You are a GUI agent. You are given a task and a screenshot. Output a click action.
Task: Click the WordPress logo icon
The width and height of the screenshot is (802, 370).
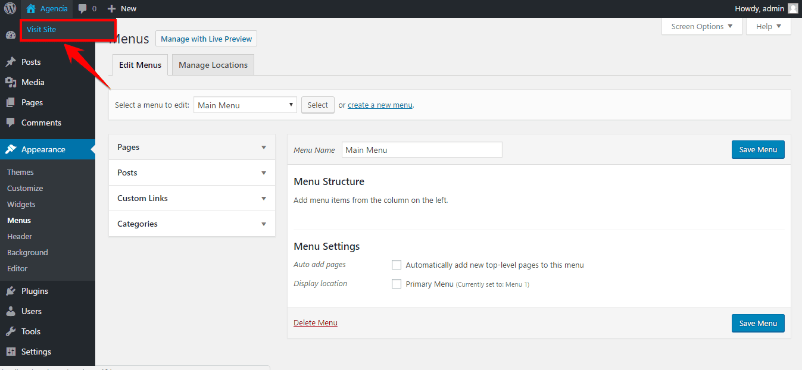click(x=10, y=8)
